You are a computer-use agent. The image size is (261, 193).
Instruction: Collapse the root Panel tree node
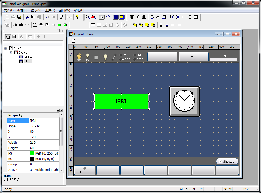tap(6, 48)
